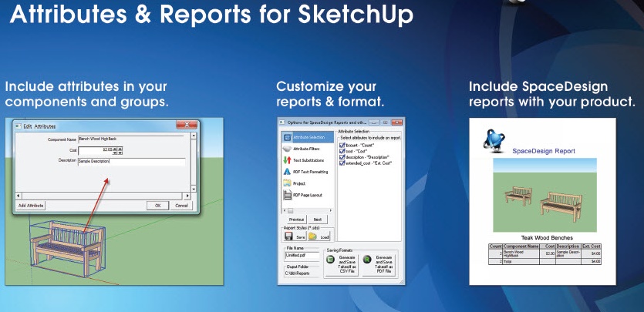
Task: Click the "SpaceDesign Report" title text
Action: [544, 151]
